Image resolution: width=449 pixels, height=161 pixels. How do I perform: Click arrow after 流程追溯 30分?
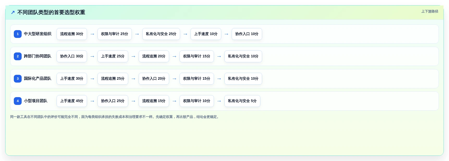(92, 34)
